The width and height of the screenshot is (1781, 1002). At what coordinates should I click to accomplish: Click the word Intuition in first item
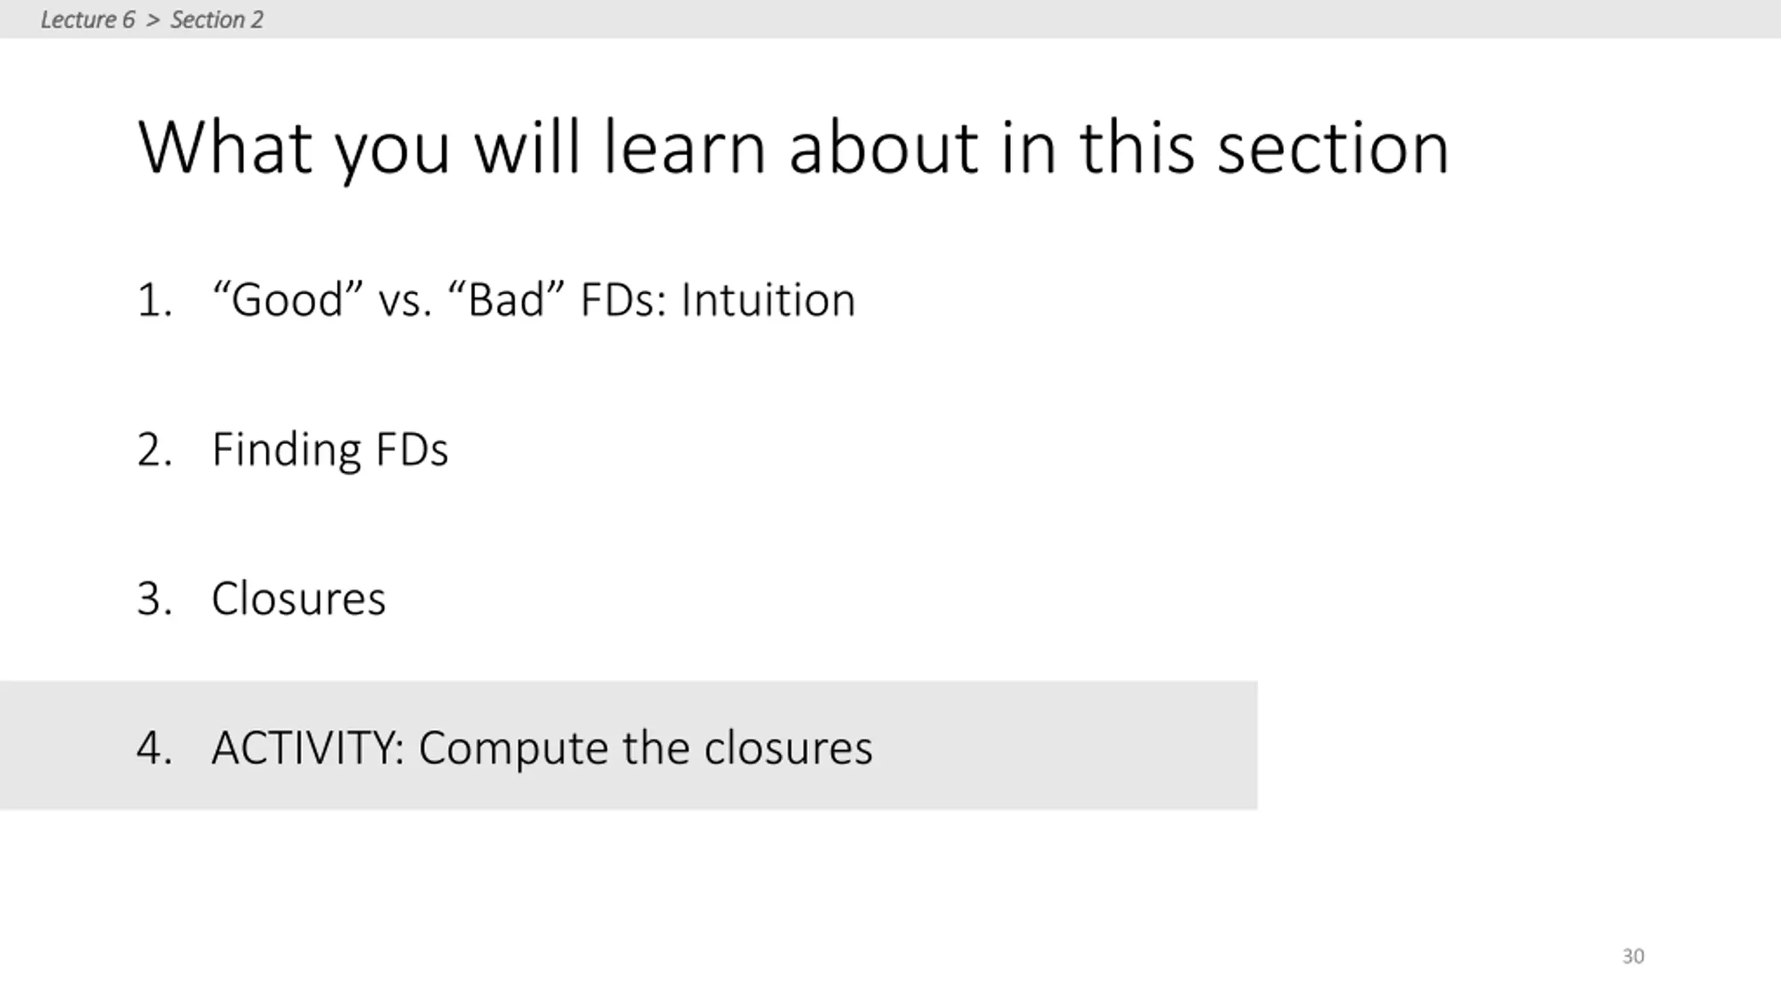point(768,300)
